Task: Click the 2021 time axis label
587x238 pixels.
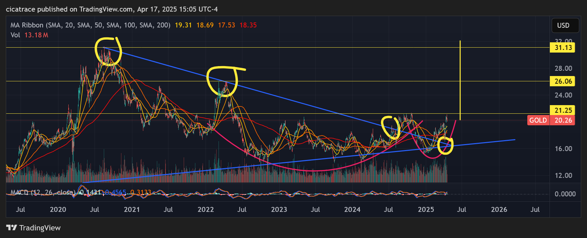Action: tap(132, 210)
